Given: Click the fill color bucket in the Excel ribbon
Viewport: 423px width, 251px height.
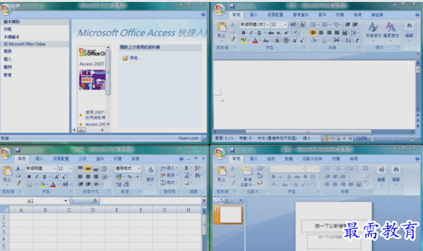Looking at the screenshot, I should [42, 185].
